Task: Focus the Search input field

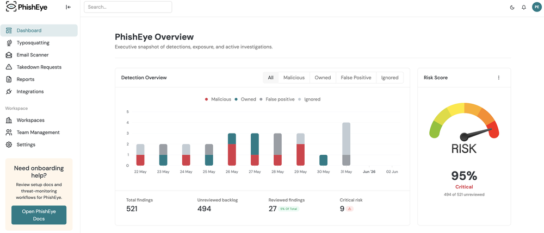Action: click(128, 7)
